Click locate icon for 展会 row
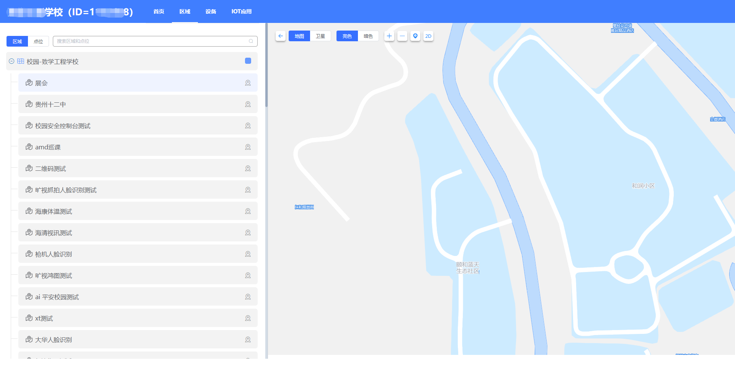 248,83
